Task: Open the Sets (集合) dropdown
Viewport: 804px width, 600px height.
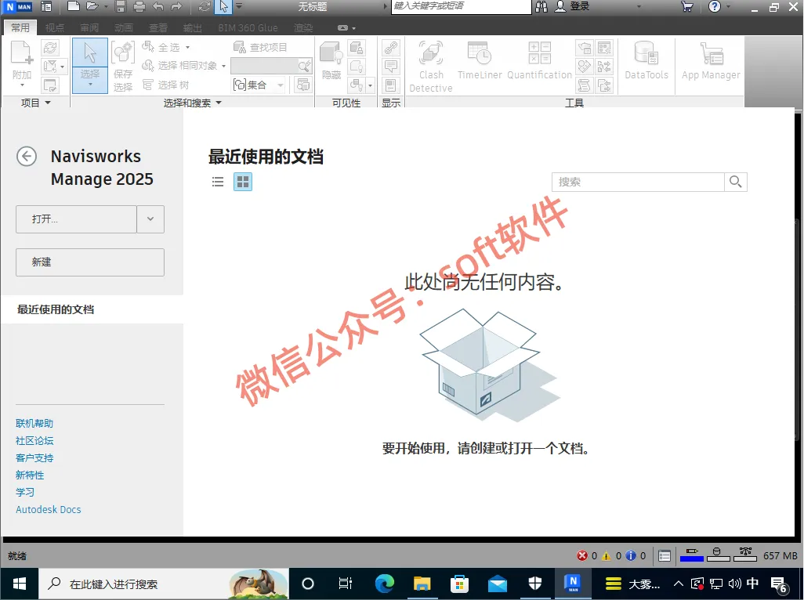Action: (x=281, y=85)
